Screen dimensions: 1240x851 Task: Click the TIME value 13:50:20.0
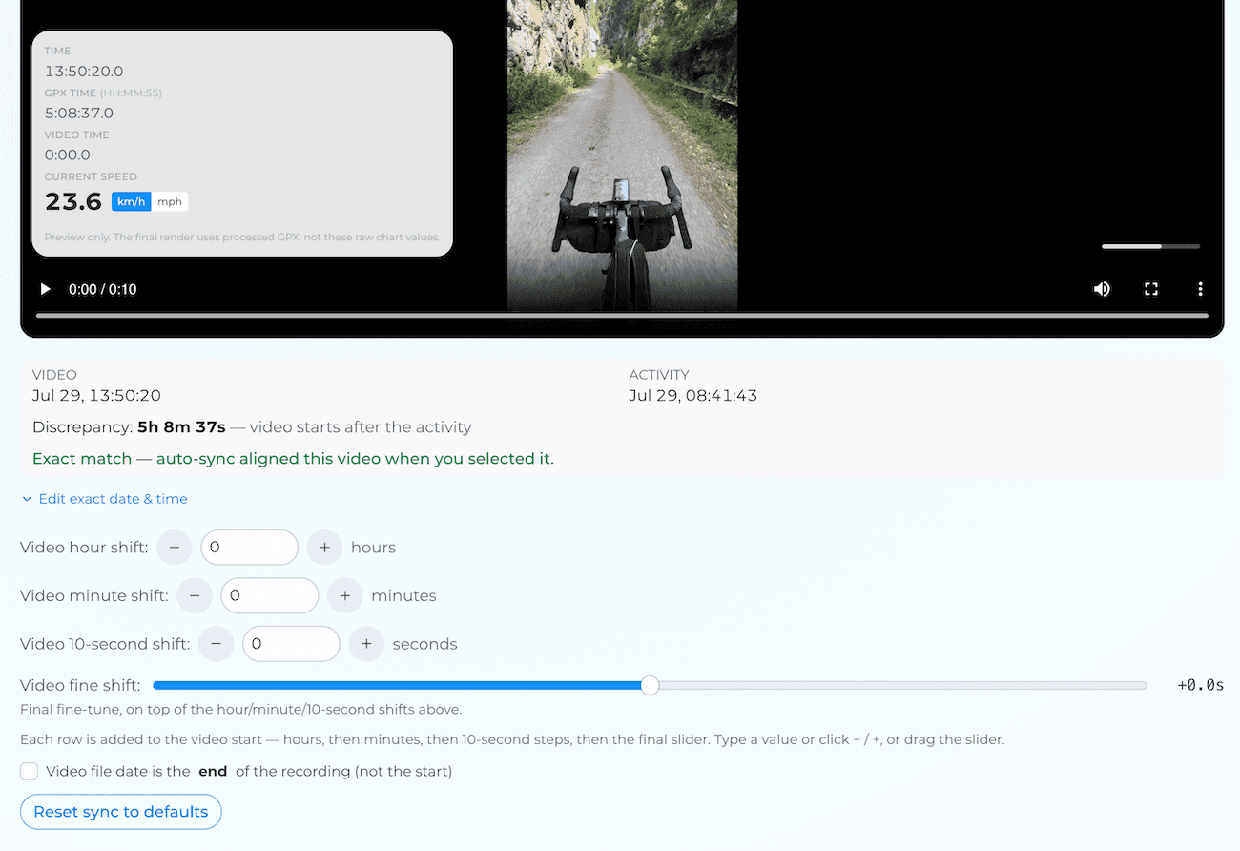pos(84,72)
